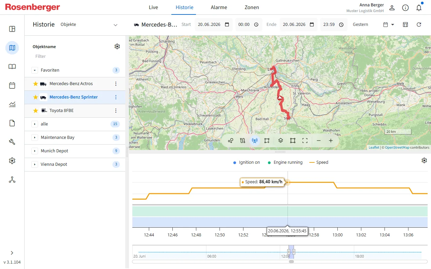
Task: Expand the Munich Depot group
Action: [35, 151]
